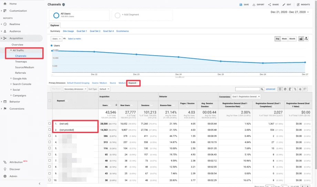Switch to Comparison view icon
317x187 pixels.
tap(295, 89)
